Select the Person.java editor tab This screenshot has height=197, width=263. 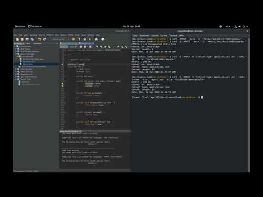tap(86, 44)
